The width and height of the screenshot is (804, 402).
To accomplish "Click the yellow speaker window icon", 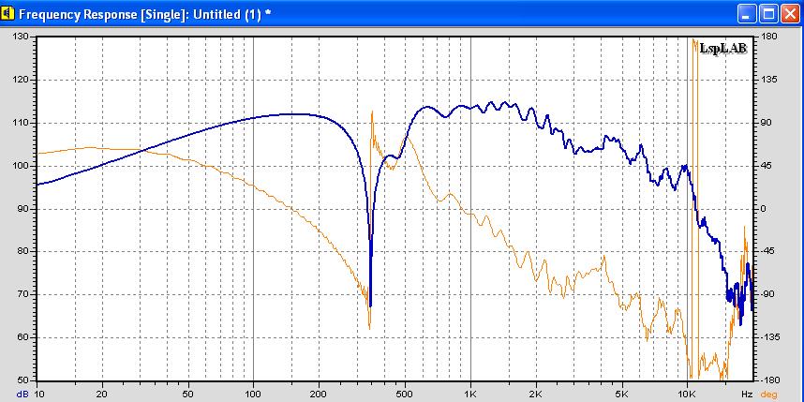I will [8, 13].
